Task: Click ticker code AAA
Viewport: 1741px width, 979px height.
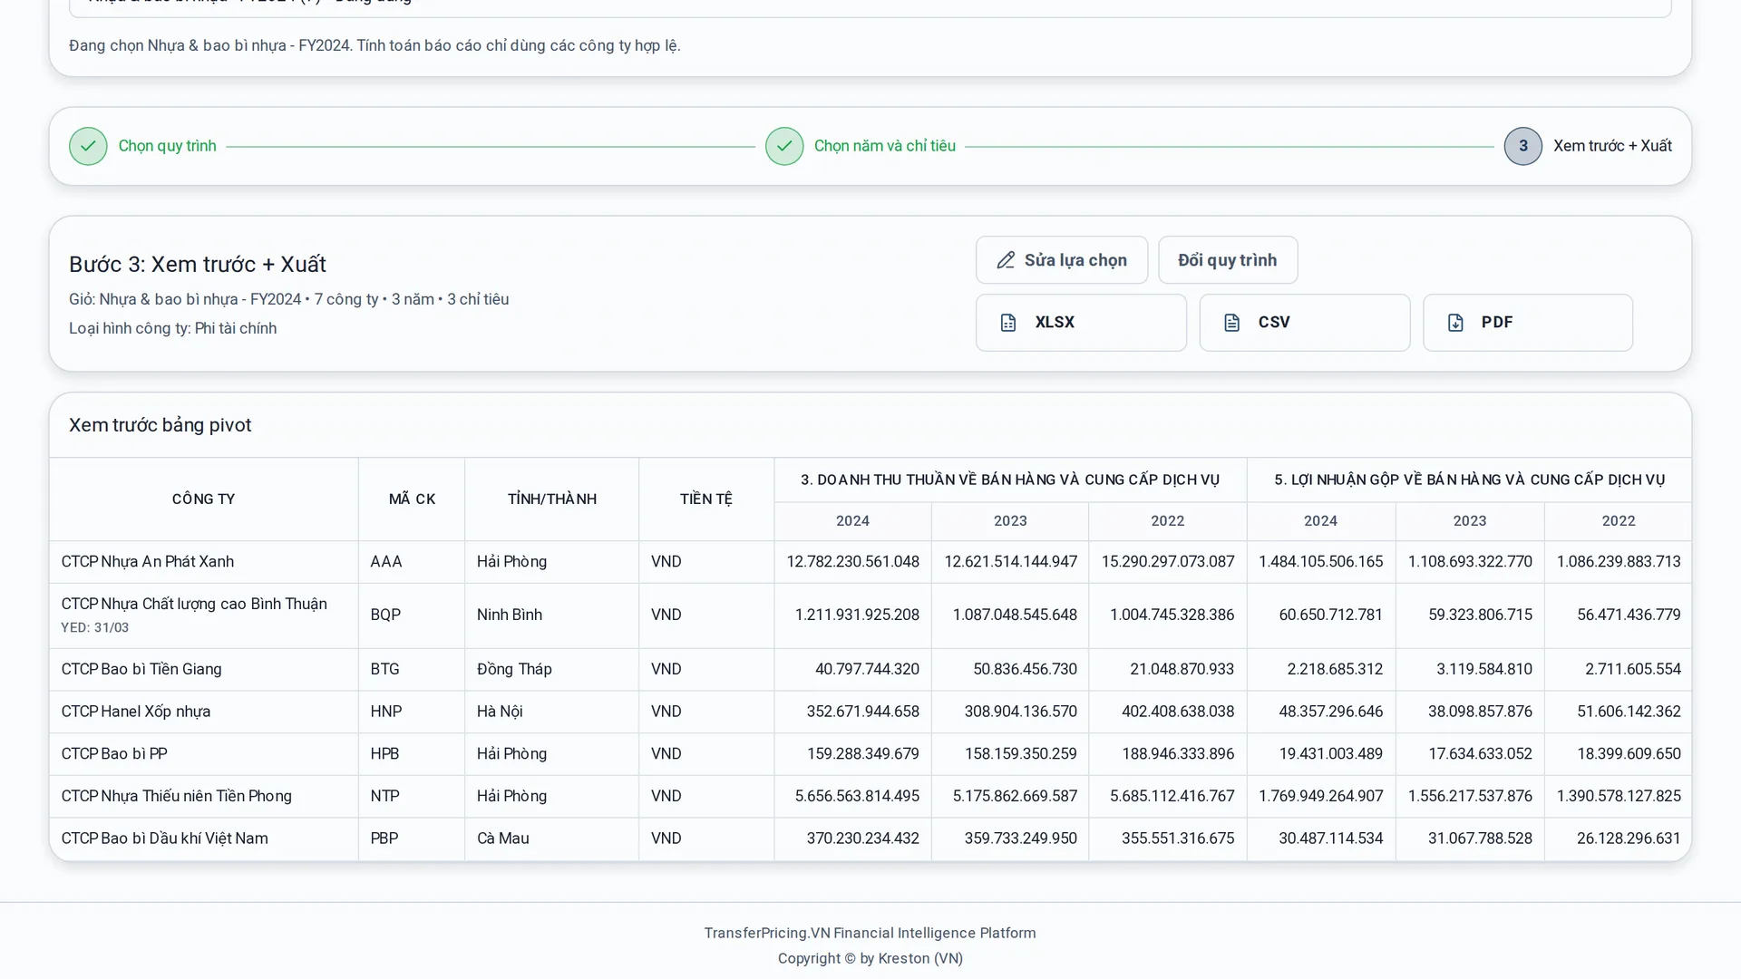Action: (x=386, y=562)
